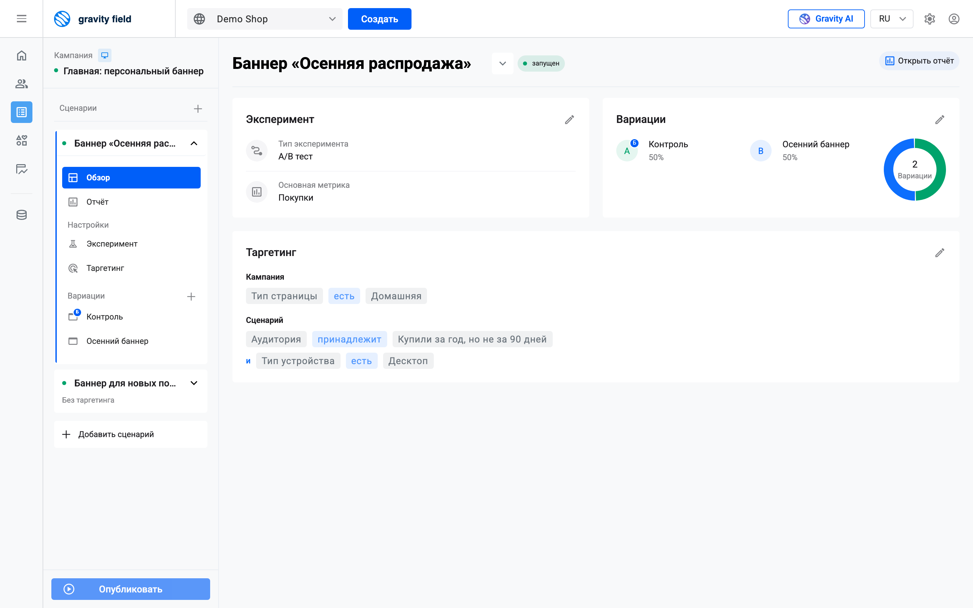Open the home sidebar icon
The image size is (973, 608).
[21, 55]
